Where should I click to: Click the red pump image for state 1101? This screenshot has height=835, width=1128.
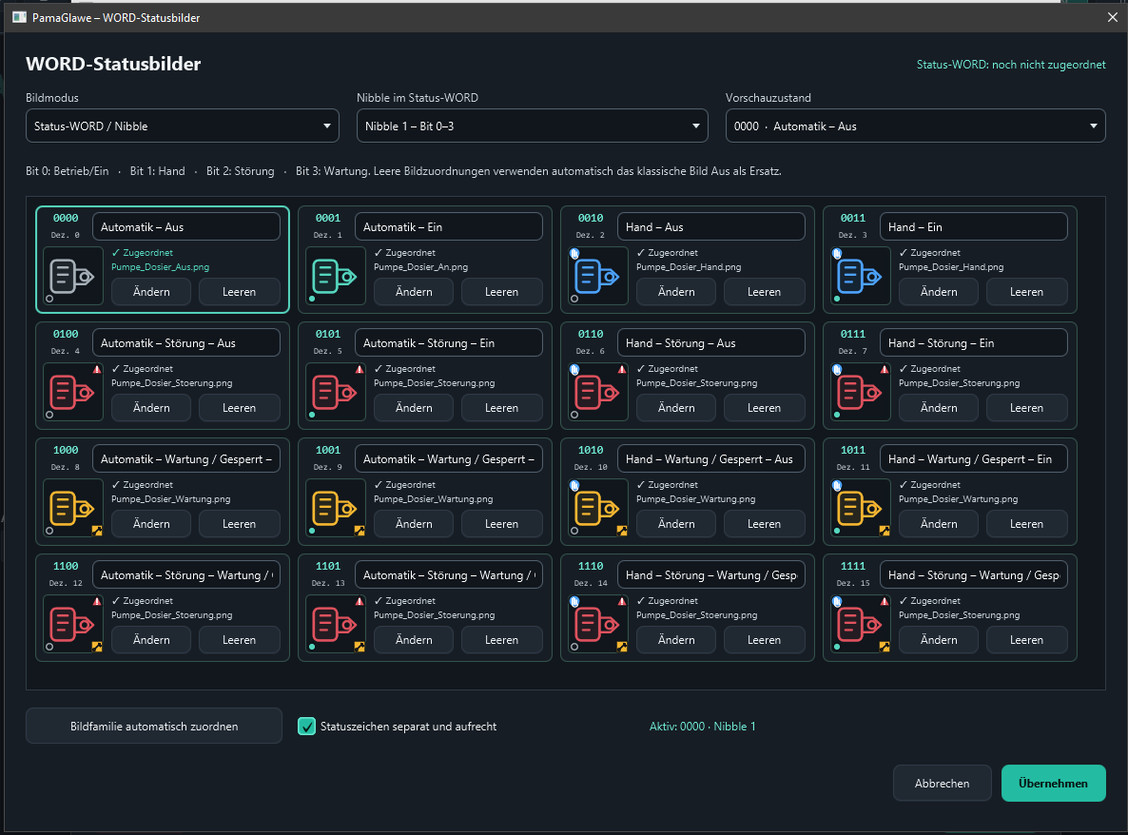[x=335, y=624]
